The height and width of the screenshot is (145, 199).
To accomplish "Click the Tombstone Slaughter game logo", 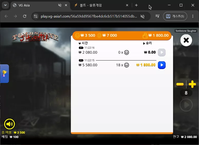I will coord(35,37).
